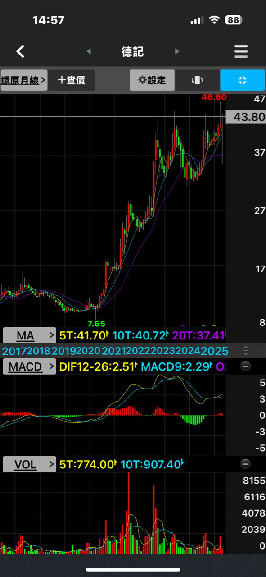Open the hamburger menu
Viewport: 266px width, 577px height.
(x=241, y=51)
